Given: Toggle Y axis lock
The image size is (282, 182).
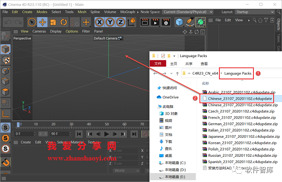Looking at the screenshot, I should [110, 22].
